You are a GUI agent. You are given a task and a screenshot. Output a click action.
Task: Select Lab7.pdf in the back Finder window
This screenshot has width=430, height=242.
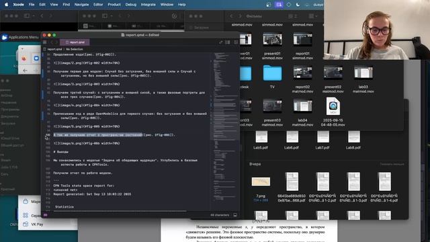(x=322, y=137)
